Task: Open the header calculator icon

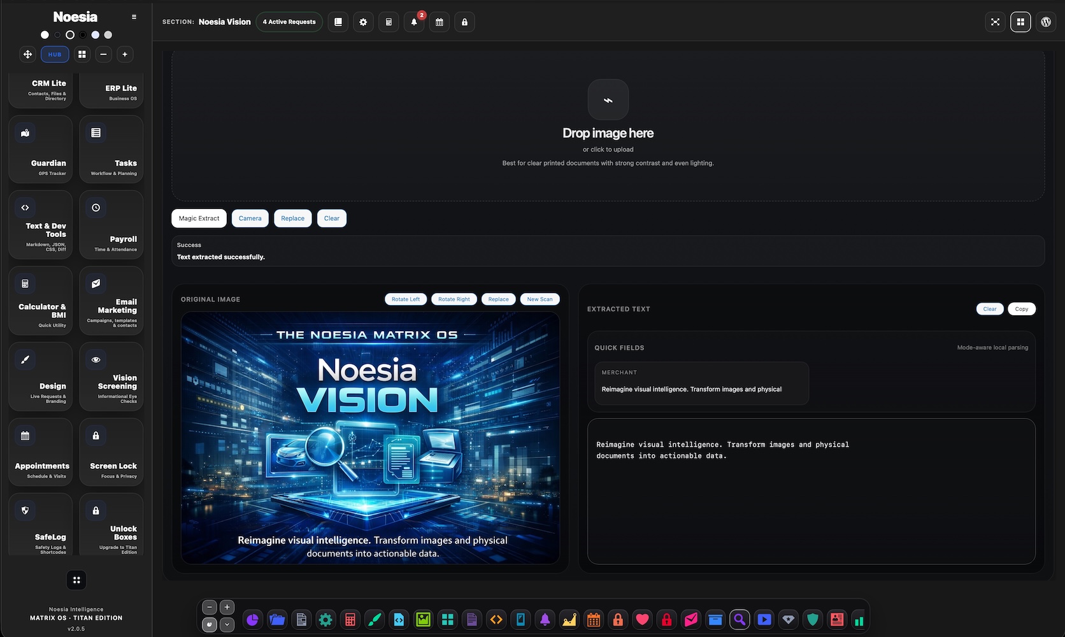Action: click(389, 22)
